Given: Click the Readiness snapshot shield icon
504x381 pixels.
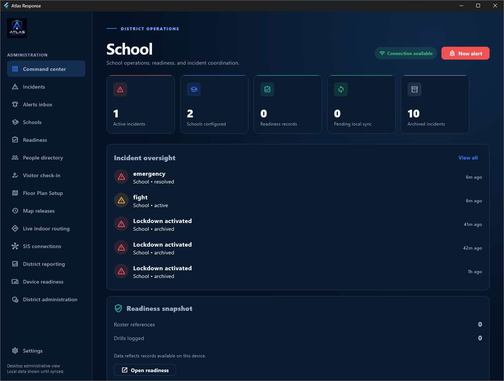Looking at the screenshot, I should (x=118, y=308).
